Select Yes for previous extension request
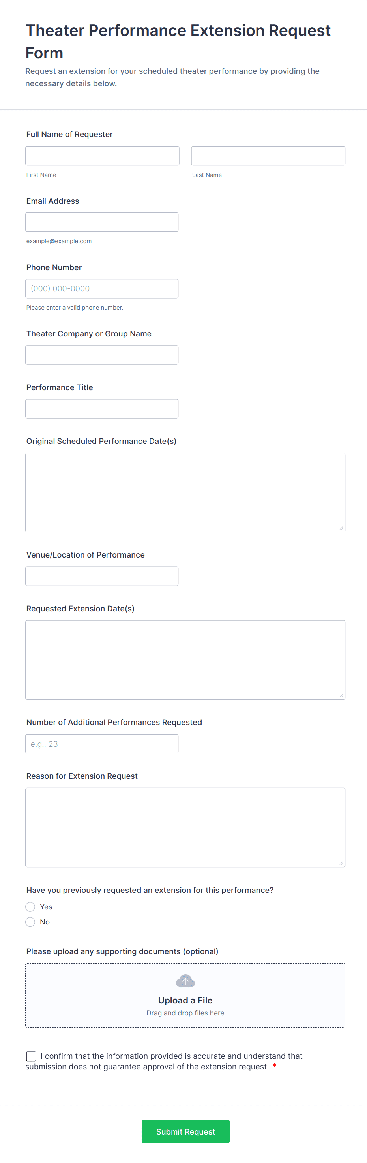Viewport: 367px width, 1163px height. (x=30, y=907)
